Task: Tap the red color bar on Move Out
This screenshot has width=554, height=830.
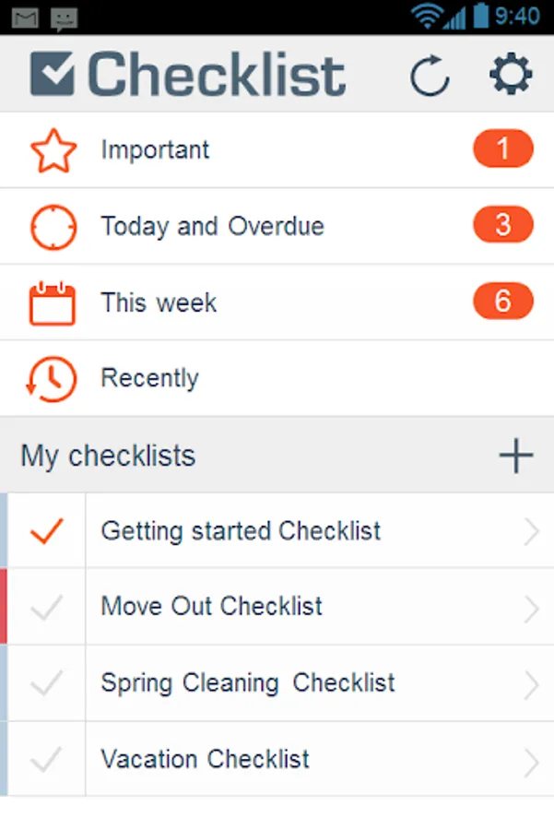Action: pyautogui.click(x=4, y=607)
